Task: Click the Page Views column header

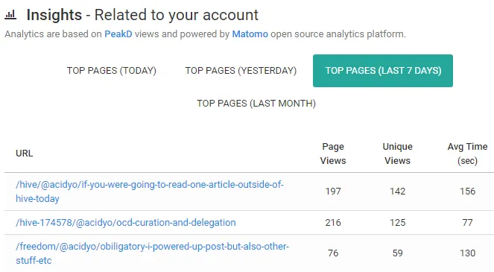Action: pyautogui.click(x=333, y=154)
